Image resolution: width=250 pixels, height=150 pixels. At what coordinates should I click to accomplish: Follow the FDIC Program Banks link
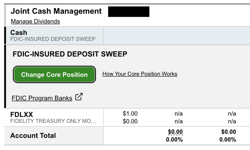tap(42, 98)
